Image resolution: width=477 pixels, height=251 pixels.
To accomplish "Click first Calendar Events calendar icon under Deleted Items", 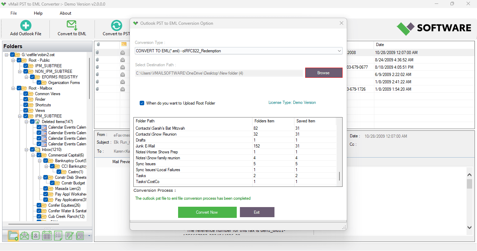I will click(x=44, y=127).
